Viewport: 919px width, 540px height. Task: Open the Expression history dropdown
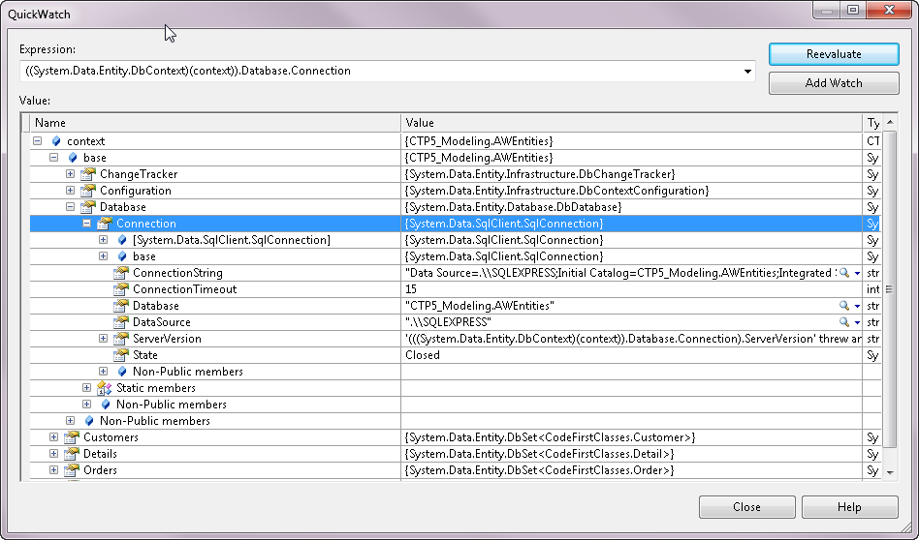pos(747,72)
